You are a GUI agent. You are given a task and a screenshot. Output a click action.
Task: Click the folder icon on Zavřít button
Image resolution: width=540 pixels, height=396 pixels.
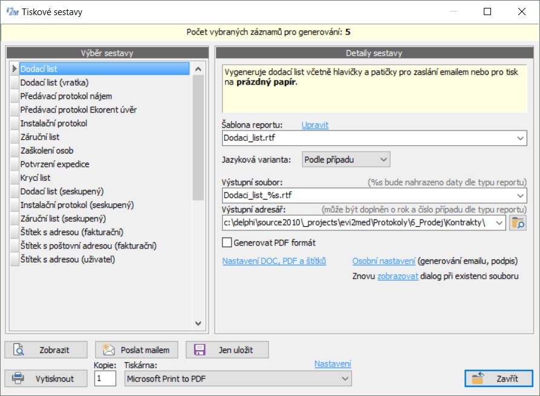[x=478, y=378]
